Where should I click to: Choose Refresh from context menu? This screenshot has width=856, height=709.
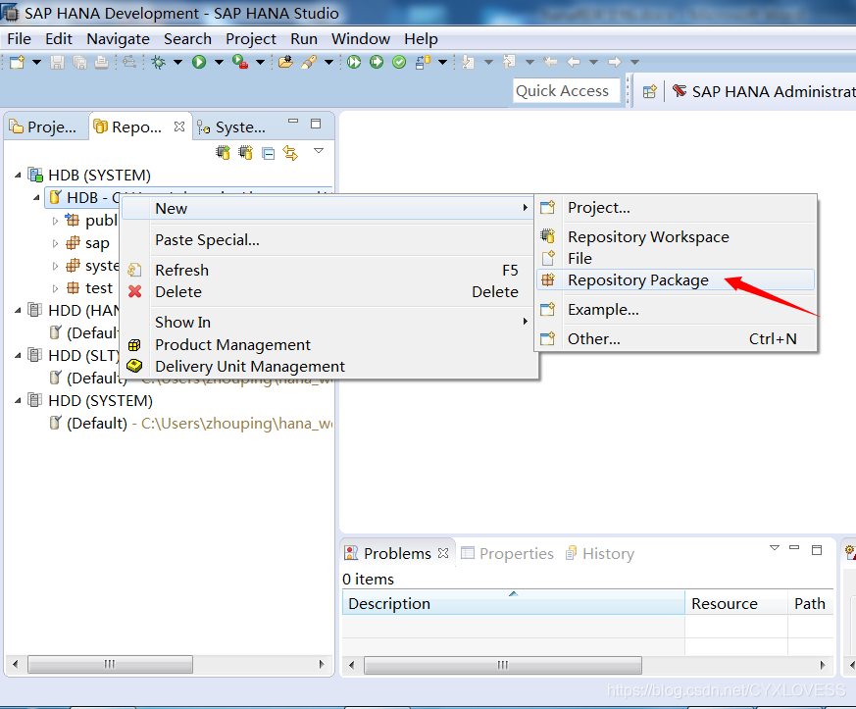pos(328,271)
